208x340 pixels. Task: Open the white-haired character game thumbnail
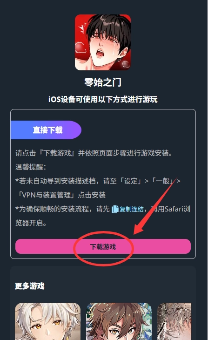(x=47, y=321)
